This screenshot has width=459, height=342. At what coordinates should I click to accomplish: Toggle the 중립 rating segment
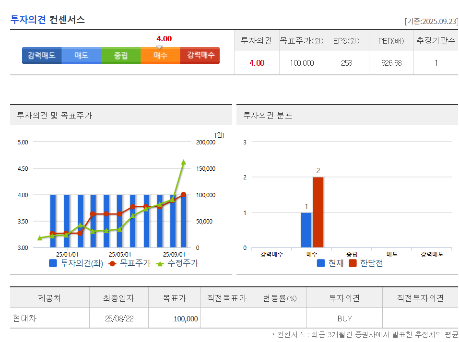coord(121,55)
